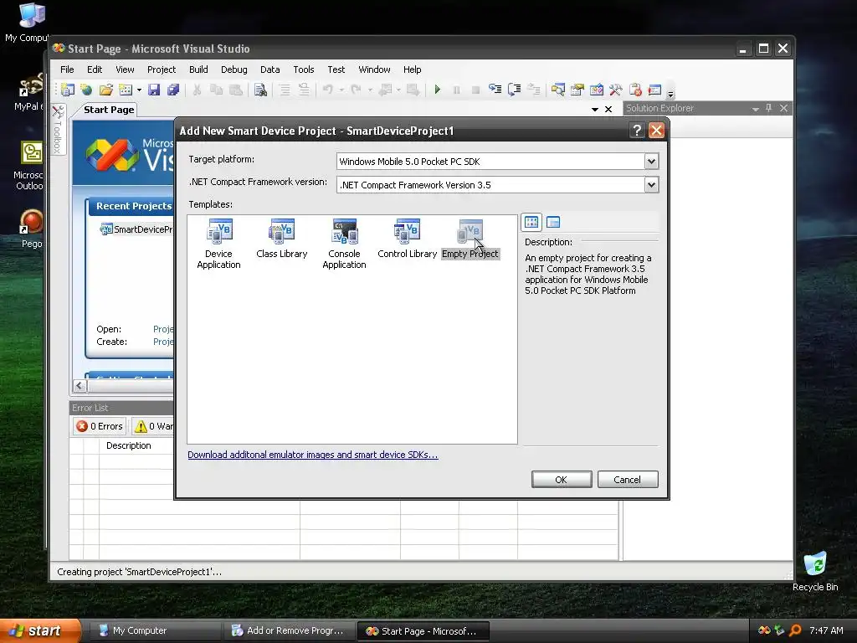The height and width of the screenshot is (643, 857).
Task: Open Toolbox toolbar icon with wrench
Action: 616,90
